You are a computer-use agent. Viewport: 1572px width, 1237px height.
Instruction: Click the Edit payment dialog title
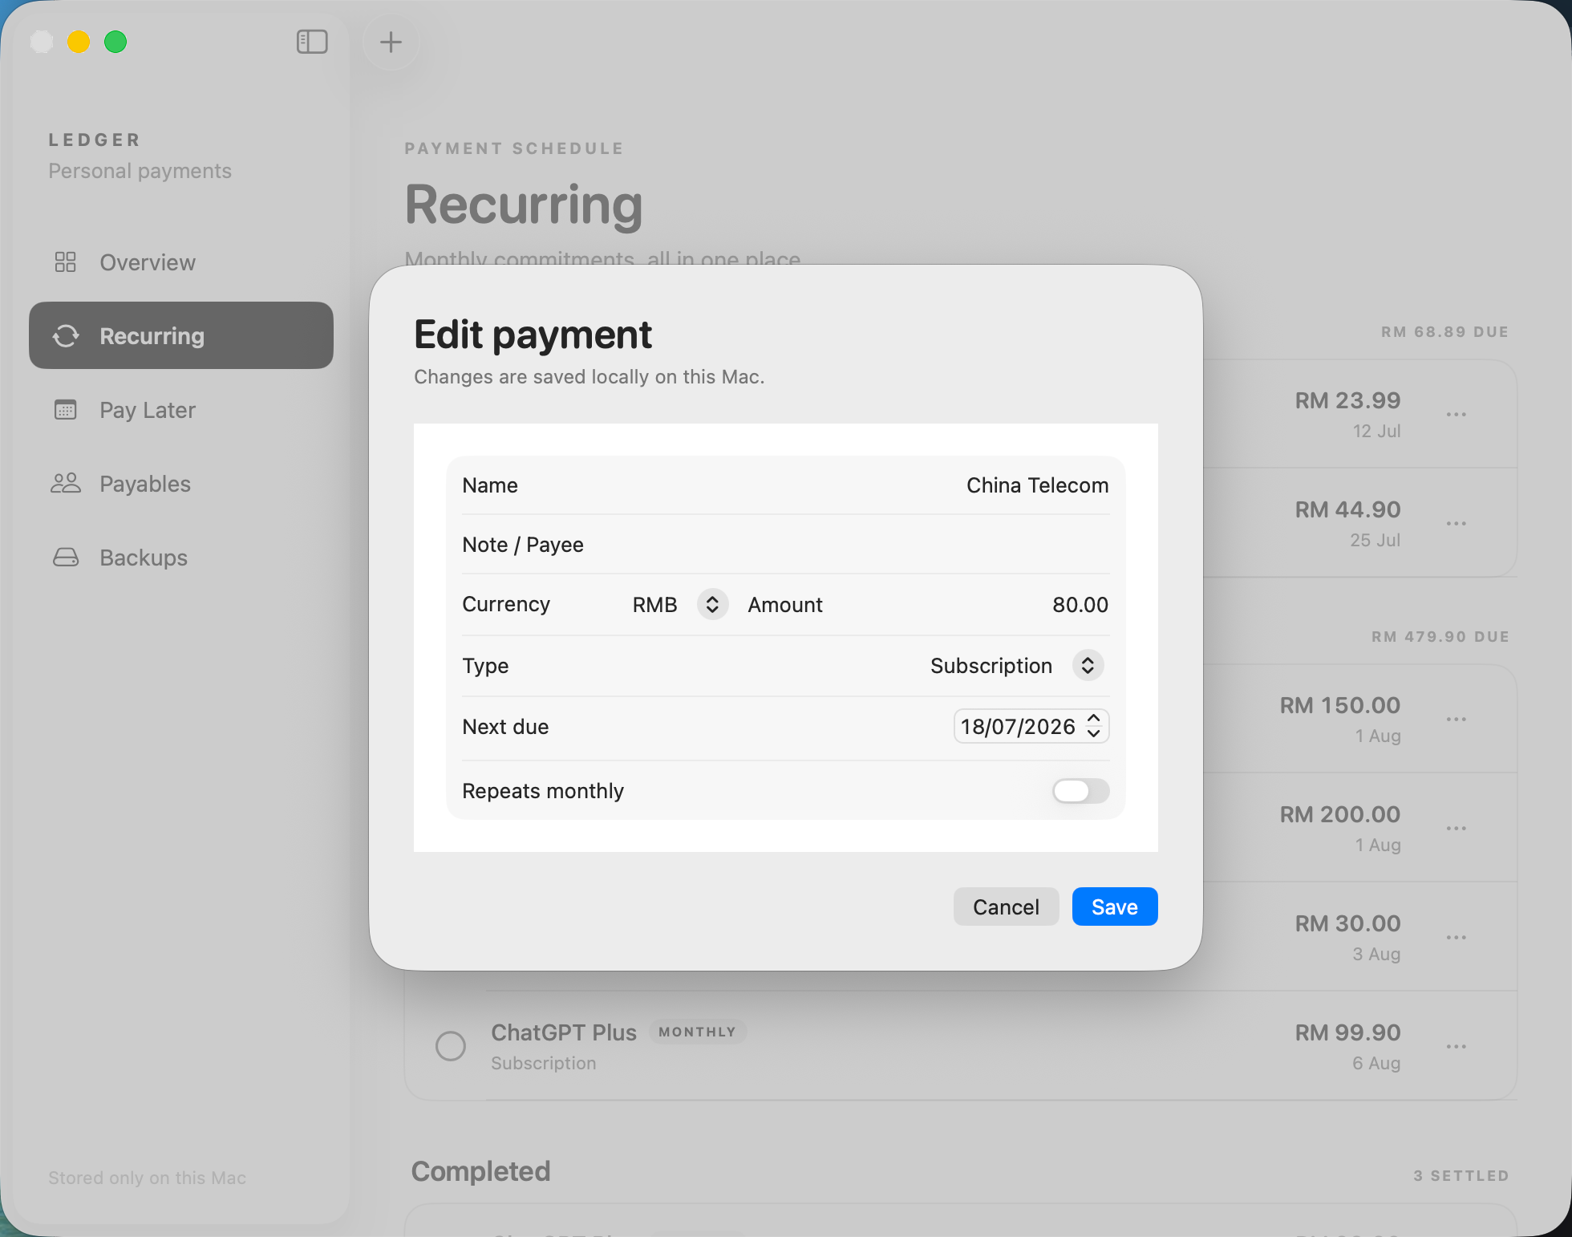[533, 335]
